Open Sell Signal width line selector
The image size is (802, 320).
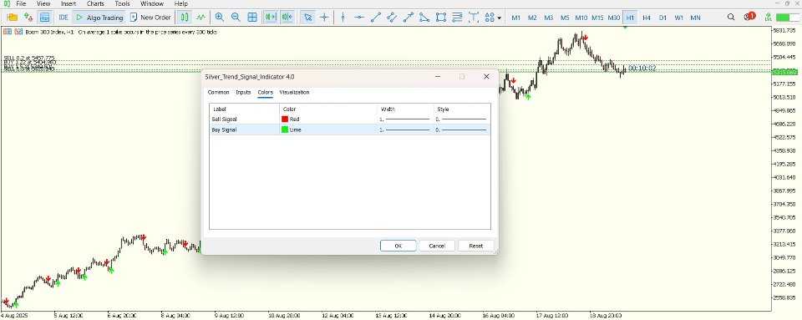point(404,119)
